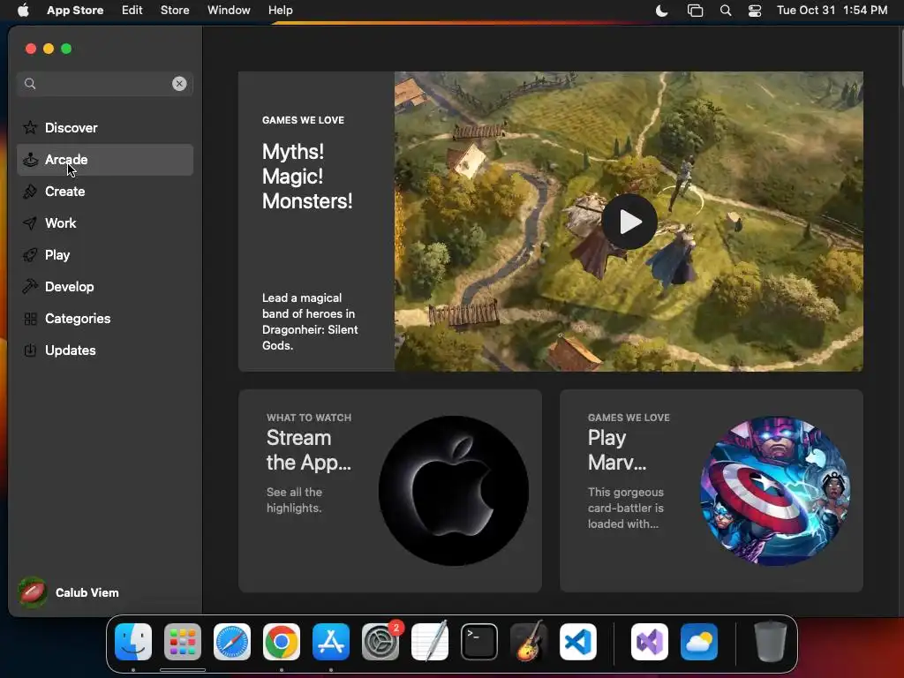Clear the search field with X

(x=179, y=84)
